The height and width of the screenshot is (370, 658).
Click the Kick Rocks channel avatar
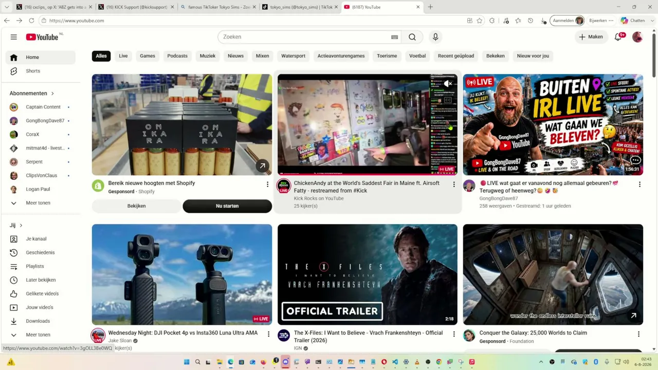pyautogui.click(x=284, y=186)
